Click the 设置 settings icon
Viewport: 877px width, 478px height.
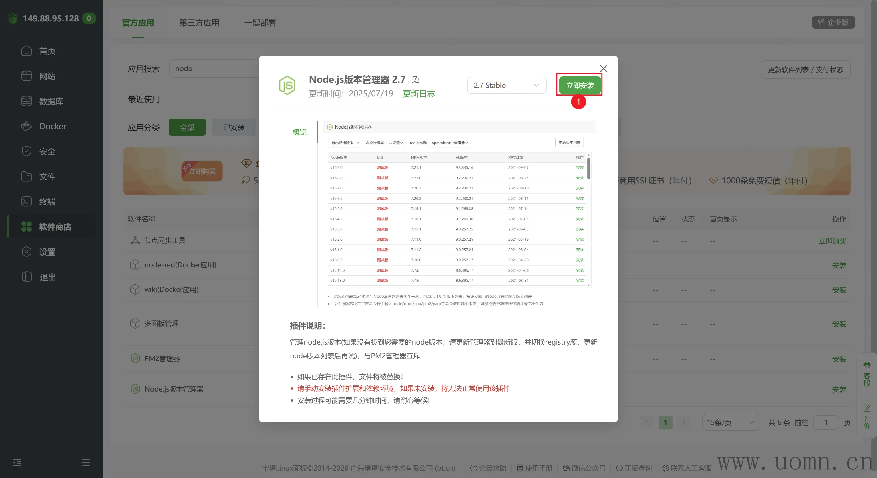(x=26, y=252)
